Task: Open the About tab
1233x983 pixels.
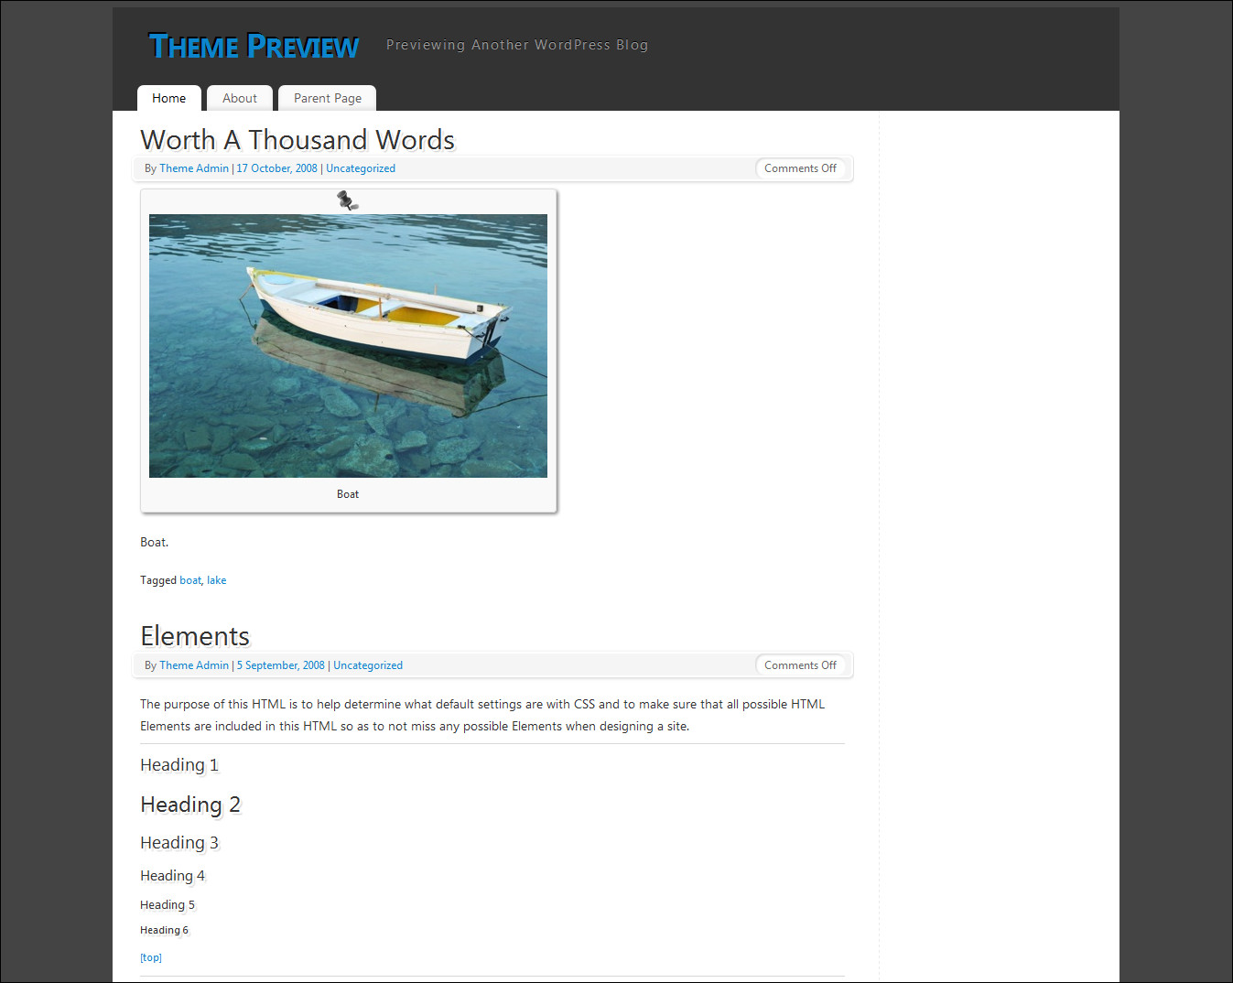Action: click(240, 98)
